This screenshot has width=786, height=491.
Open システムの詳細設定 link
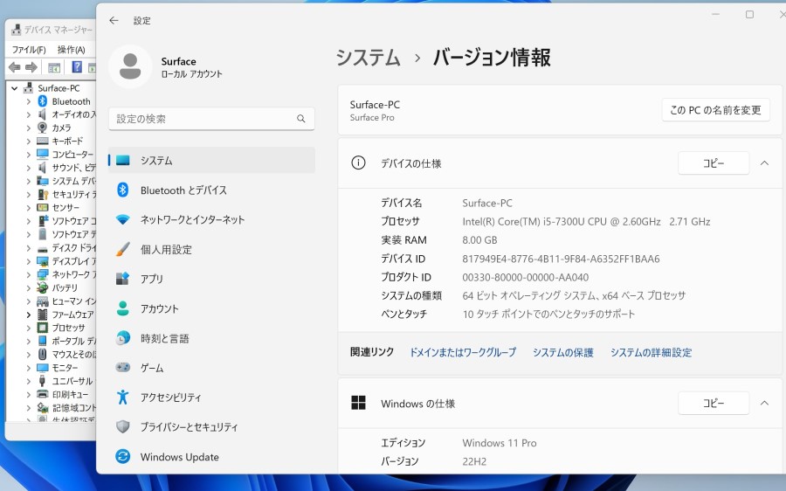click(x=652, y=352)
